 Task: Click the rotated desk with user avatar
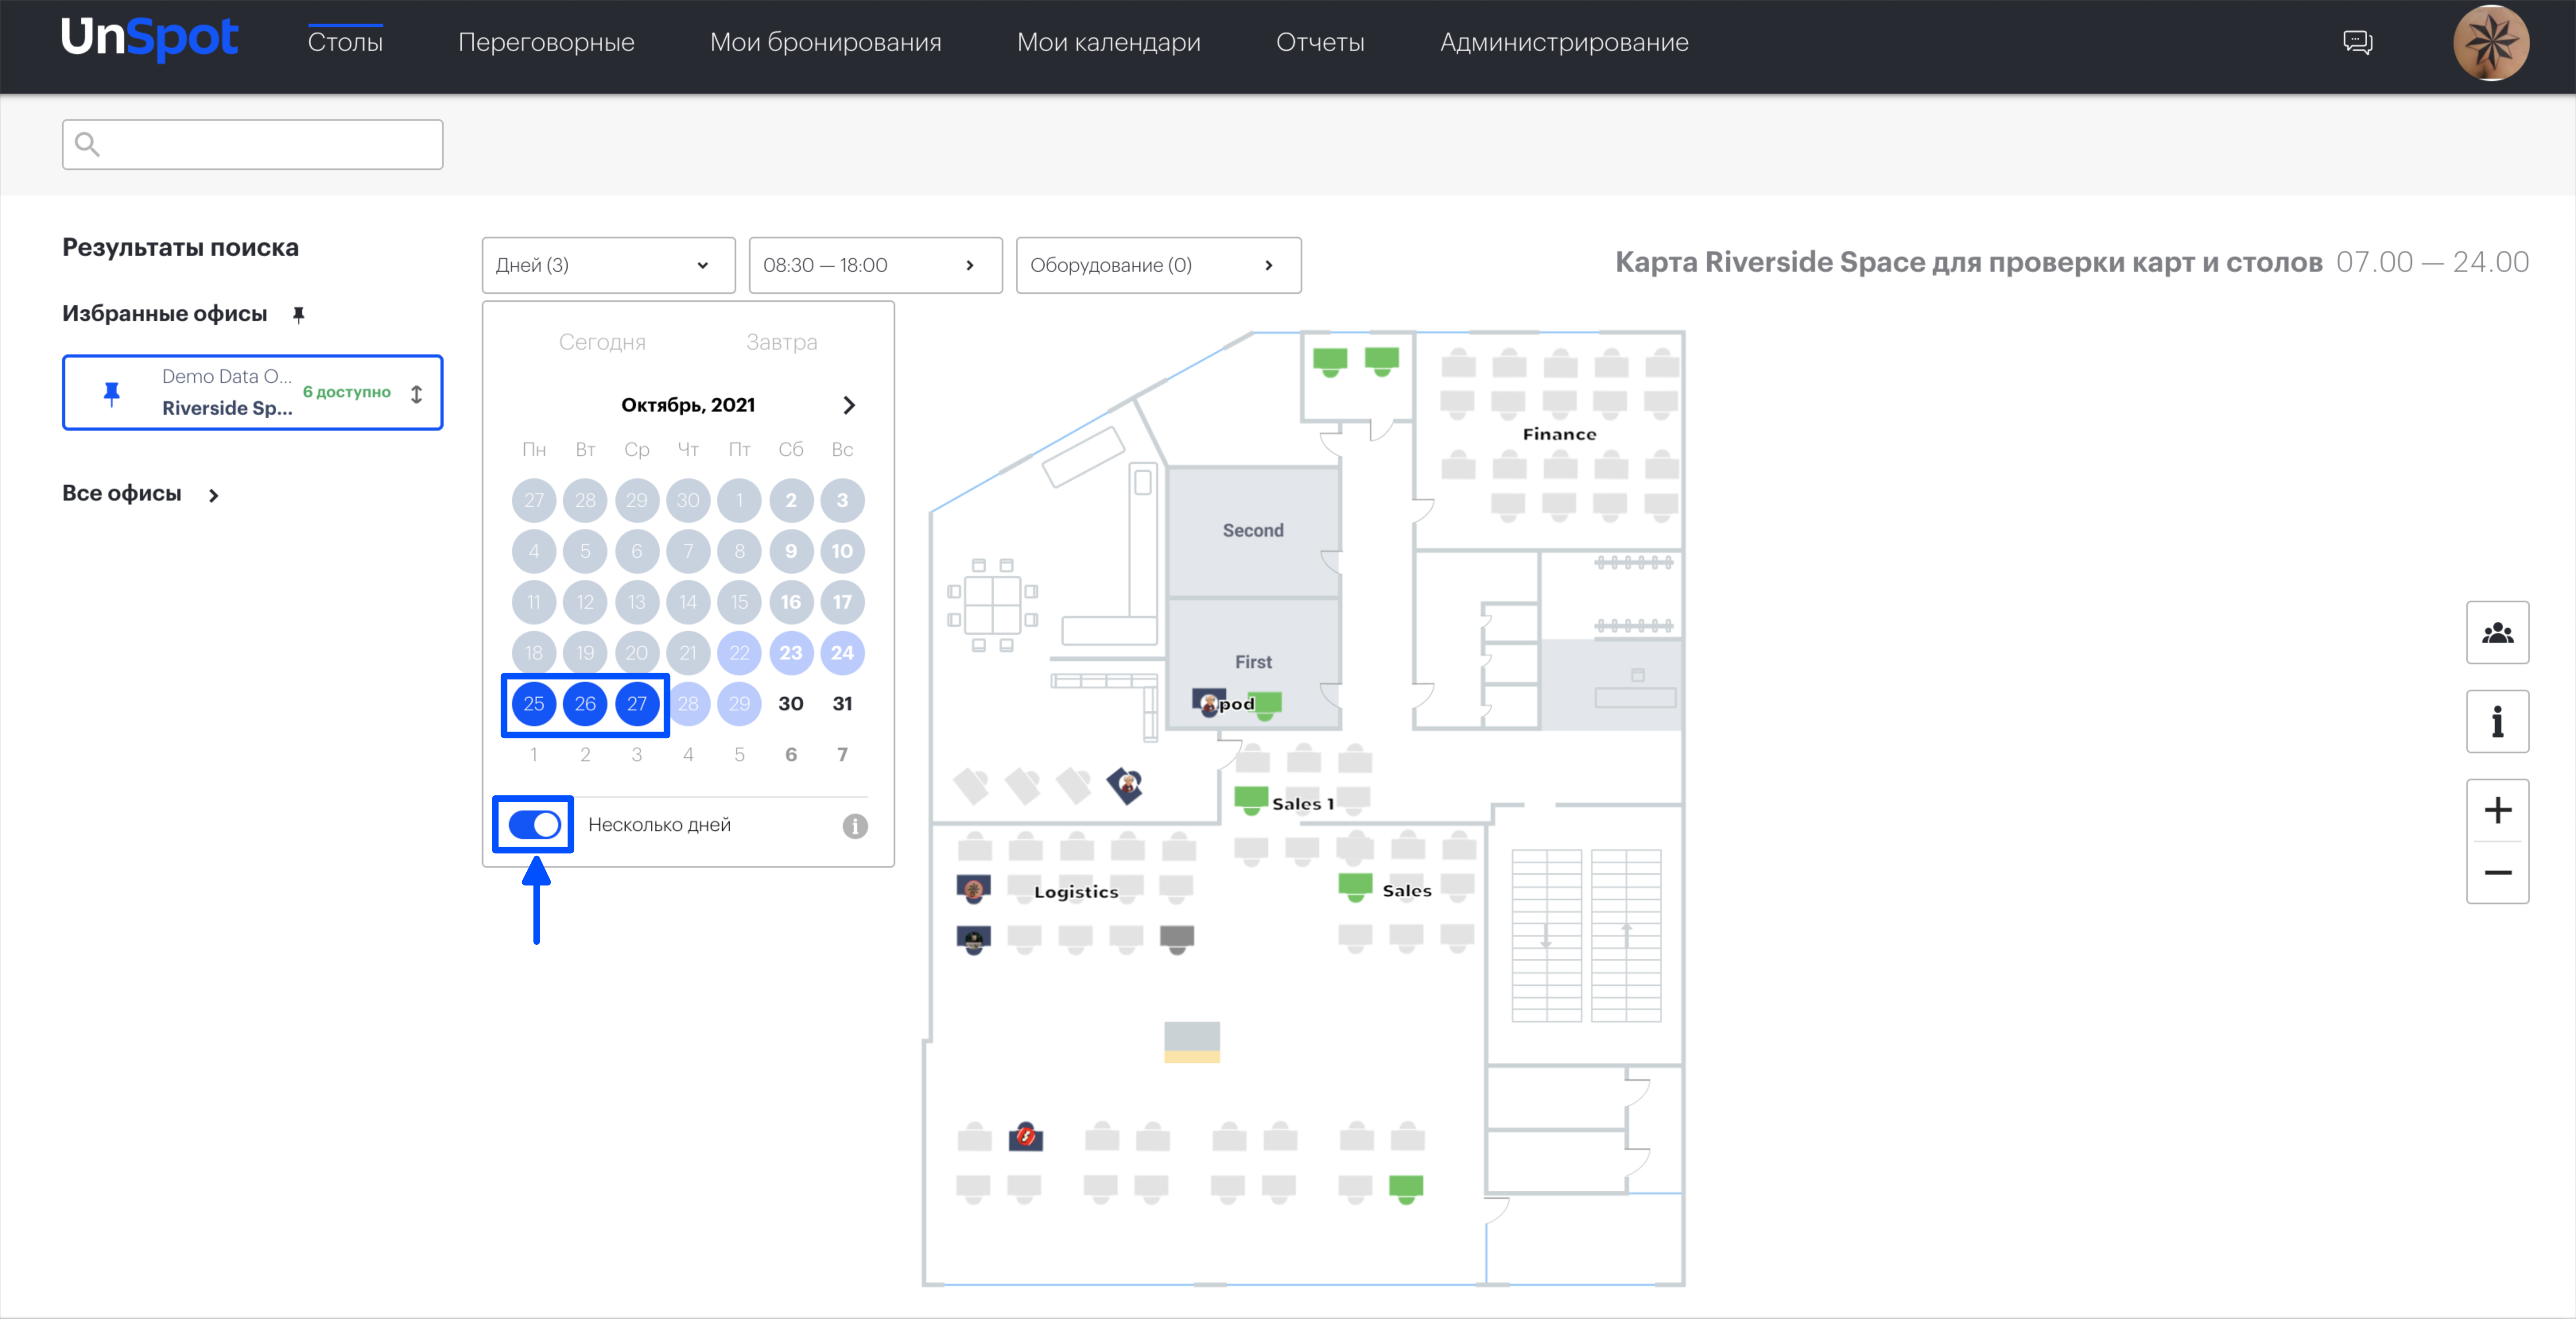(1125, 786)
